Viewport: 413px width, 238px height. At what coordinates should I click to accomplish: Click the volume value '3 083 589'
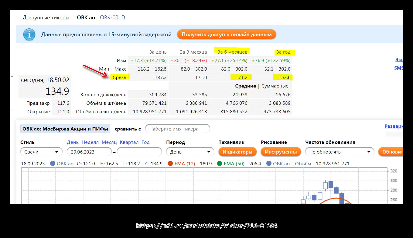click(x=280, y=103)
